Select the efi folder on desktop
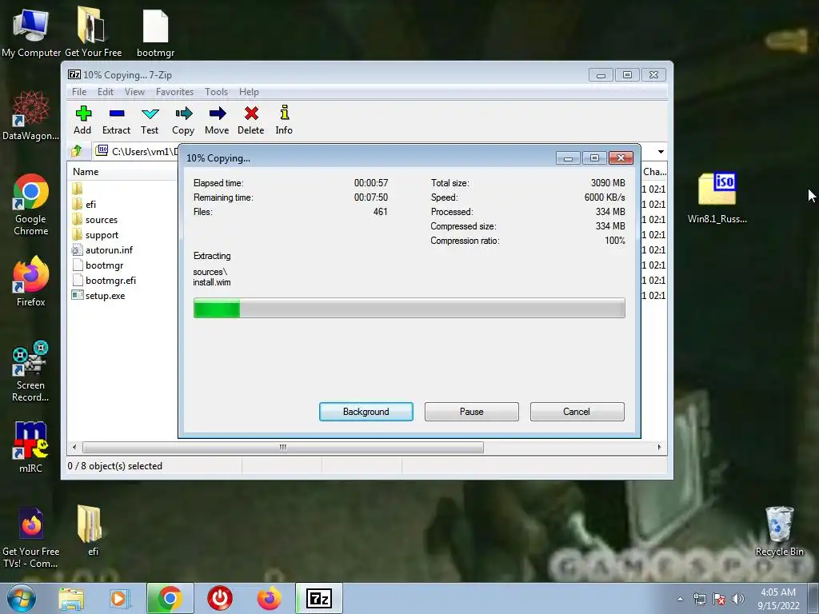Viewport: 819px width, 614px height. (93, 531)
